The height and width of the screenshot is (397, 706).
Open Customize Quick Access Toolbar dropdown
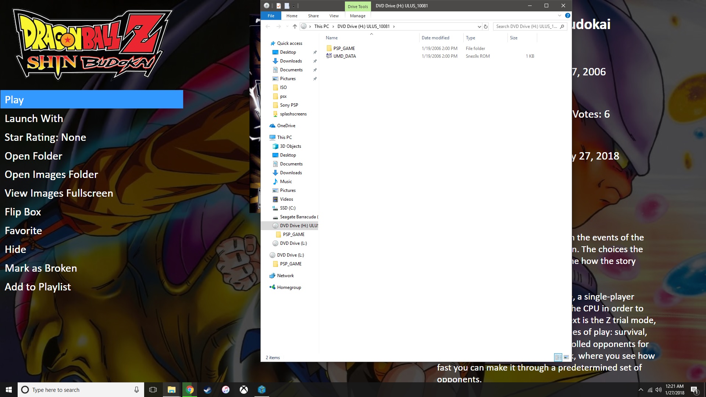(x=293, y=6)
